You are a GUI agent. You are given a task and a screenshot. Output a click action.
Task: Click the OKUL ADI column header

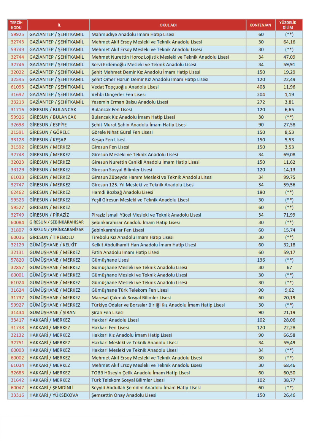tap(168, 25)
